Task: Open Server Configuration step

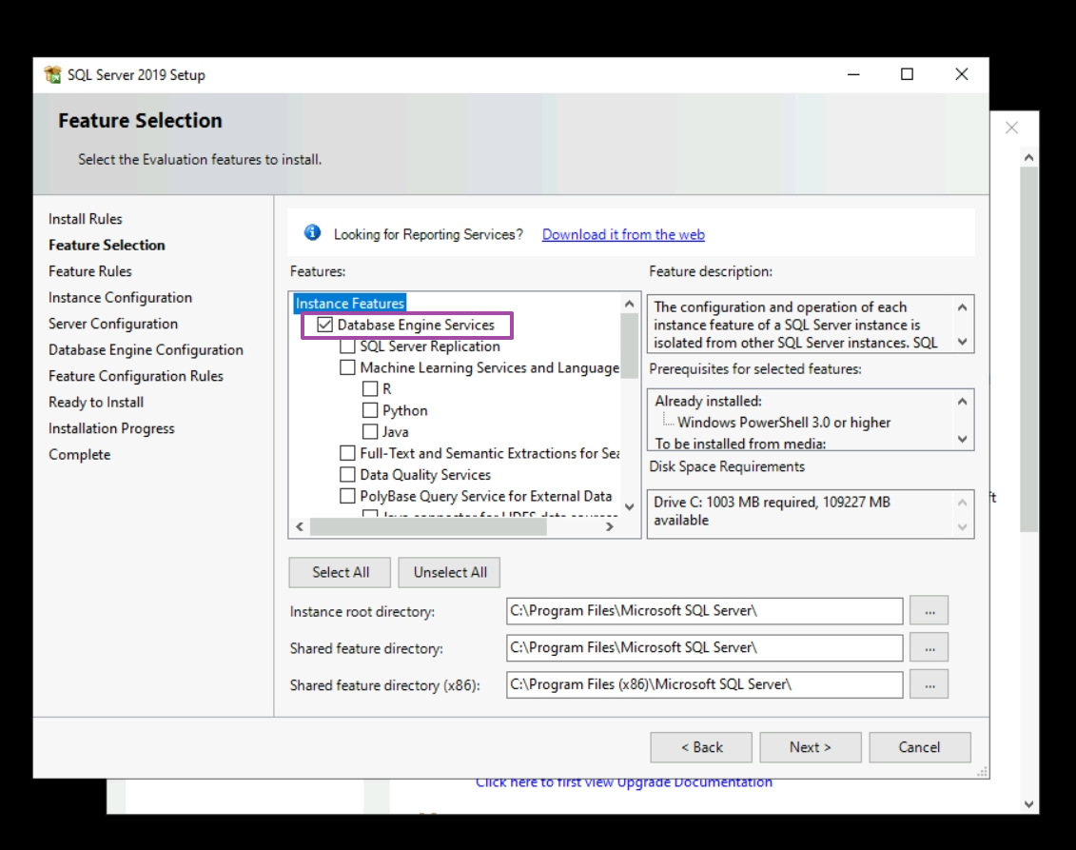Action: tap(113, 324)
